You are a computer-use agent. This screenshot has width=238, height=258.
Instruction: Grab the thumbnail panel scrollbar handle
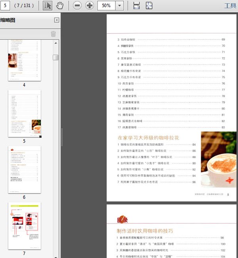click(x=56, y=58)
